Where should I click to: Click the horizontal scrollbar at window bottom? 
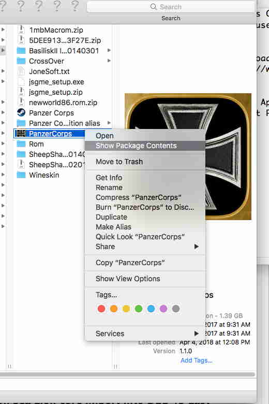coord(128,374)
